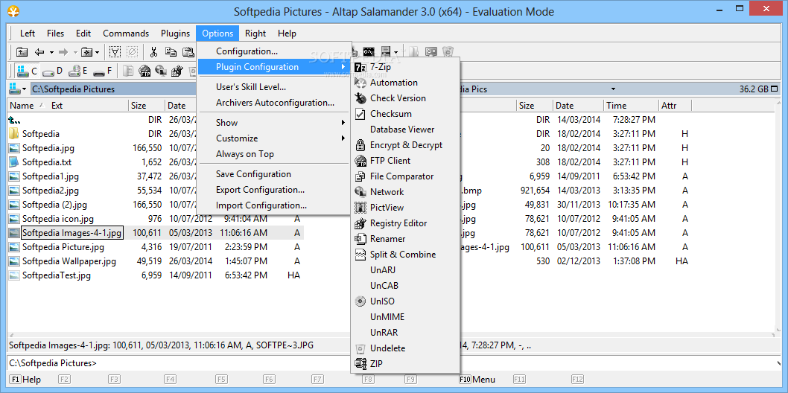Open 7-Zip plugin configuration
Image resolution: width=788 pixels, height=393 pixels.
[x=405, y=67]
